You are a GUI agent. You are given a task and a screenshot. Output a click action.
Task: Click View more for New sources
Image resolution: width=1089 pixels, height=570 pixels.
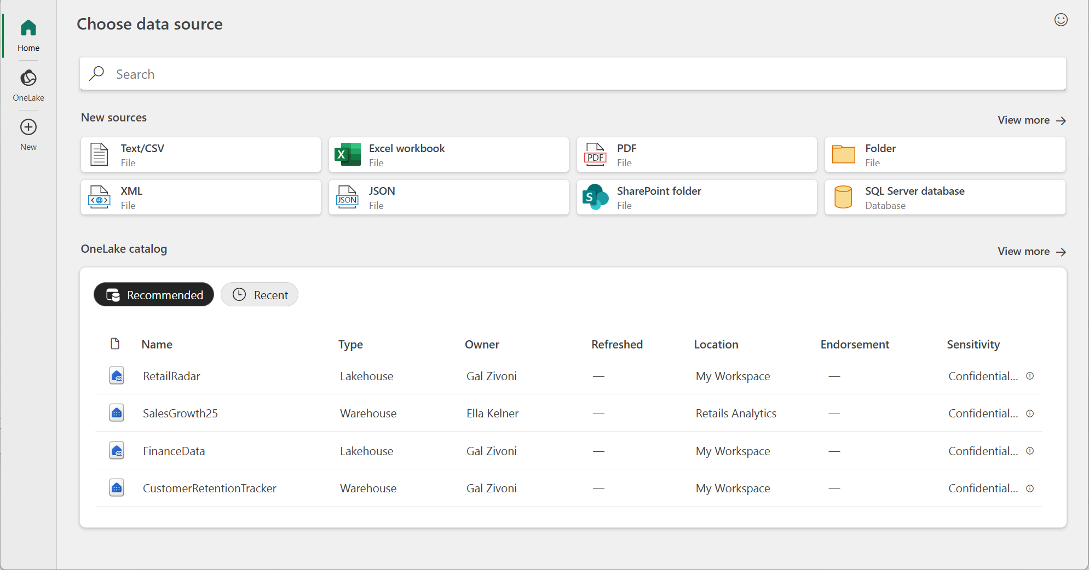point(1032,120)
